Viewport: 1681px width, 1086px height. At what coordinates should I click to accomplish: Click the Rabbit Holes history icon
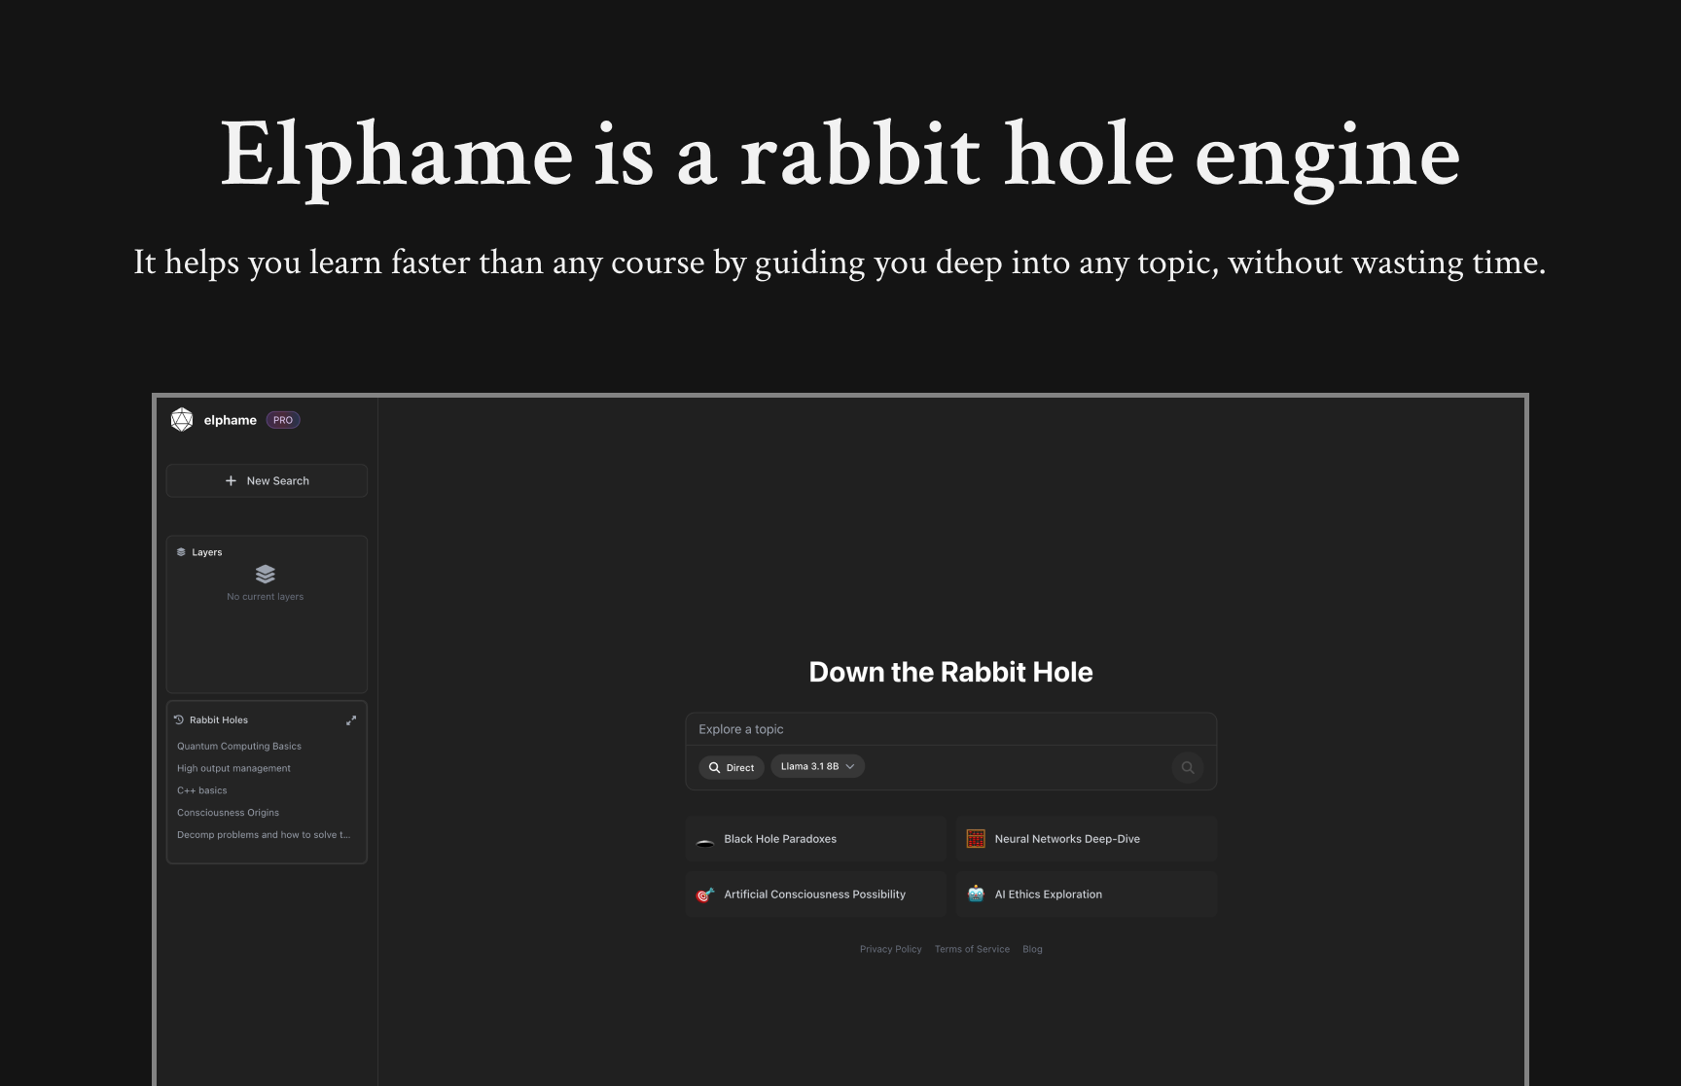tap(179, 719)
